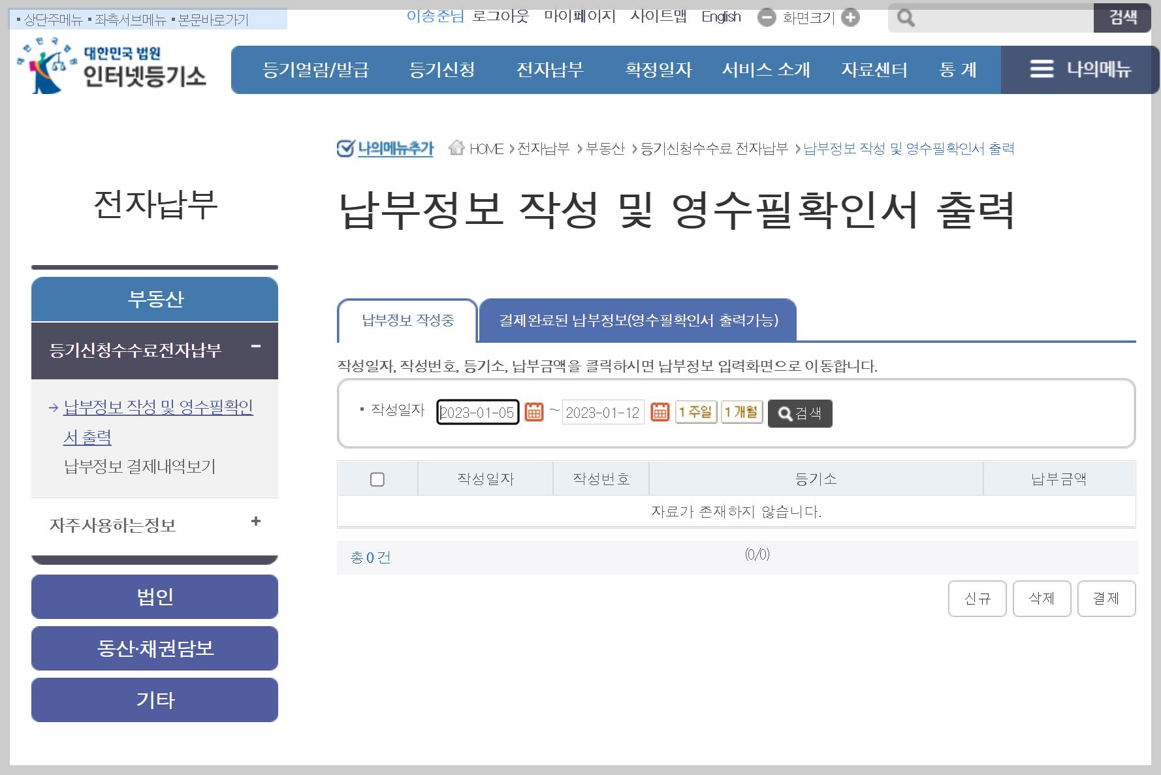This screenshot has width=1161, height=775.
Task: Set range with 1개월 button
Action: [x=742, y=412]
